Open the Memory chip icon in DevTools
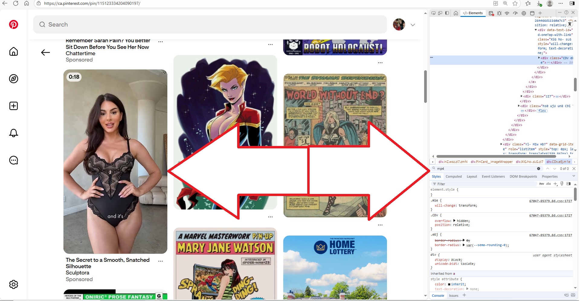This screenshot has height=301, width=580. tap(524, 13)
